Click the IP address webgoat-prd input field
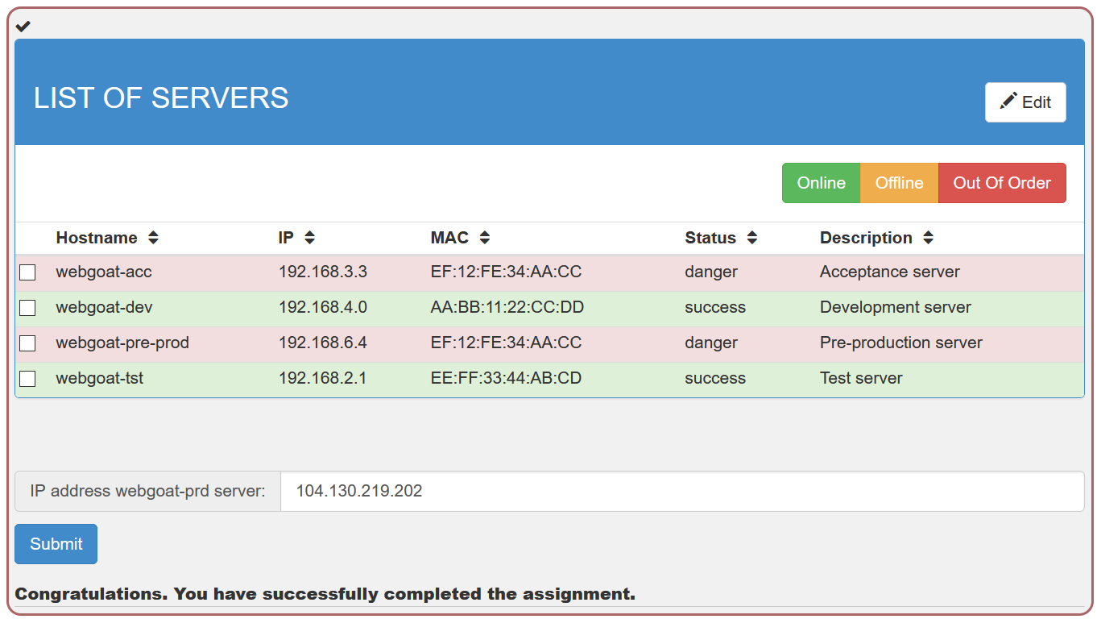The width and height of the screenshot is (1097, 619). coord(682,491)
